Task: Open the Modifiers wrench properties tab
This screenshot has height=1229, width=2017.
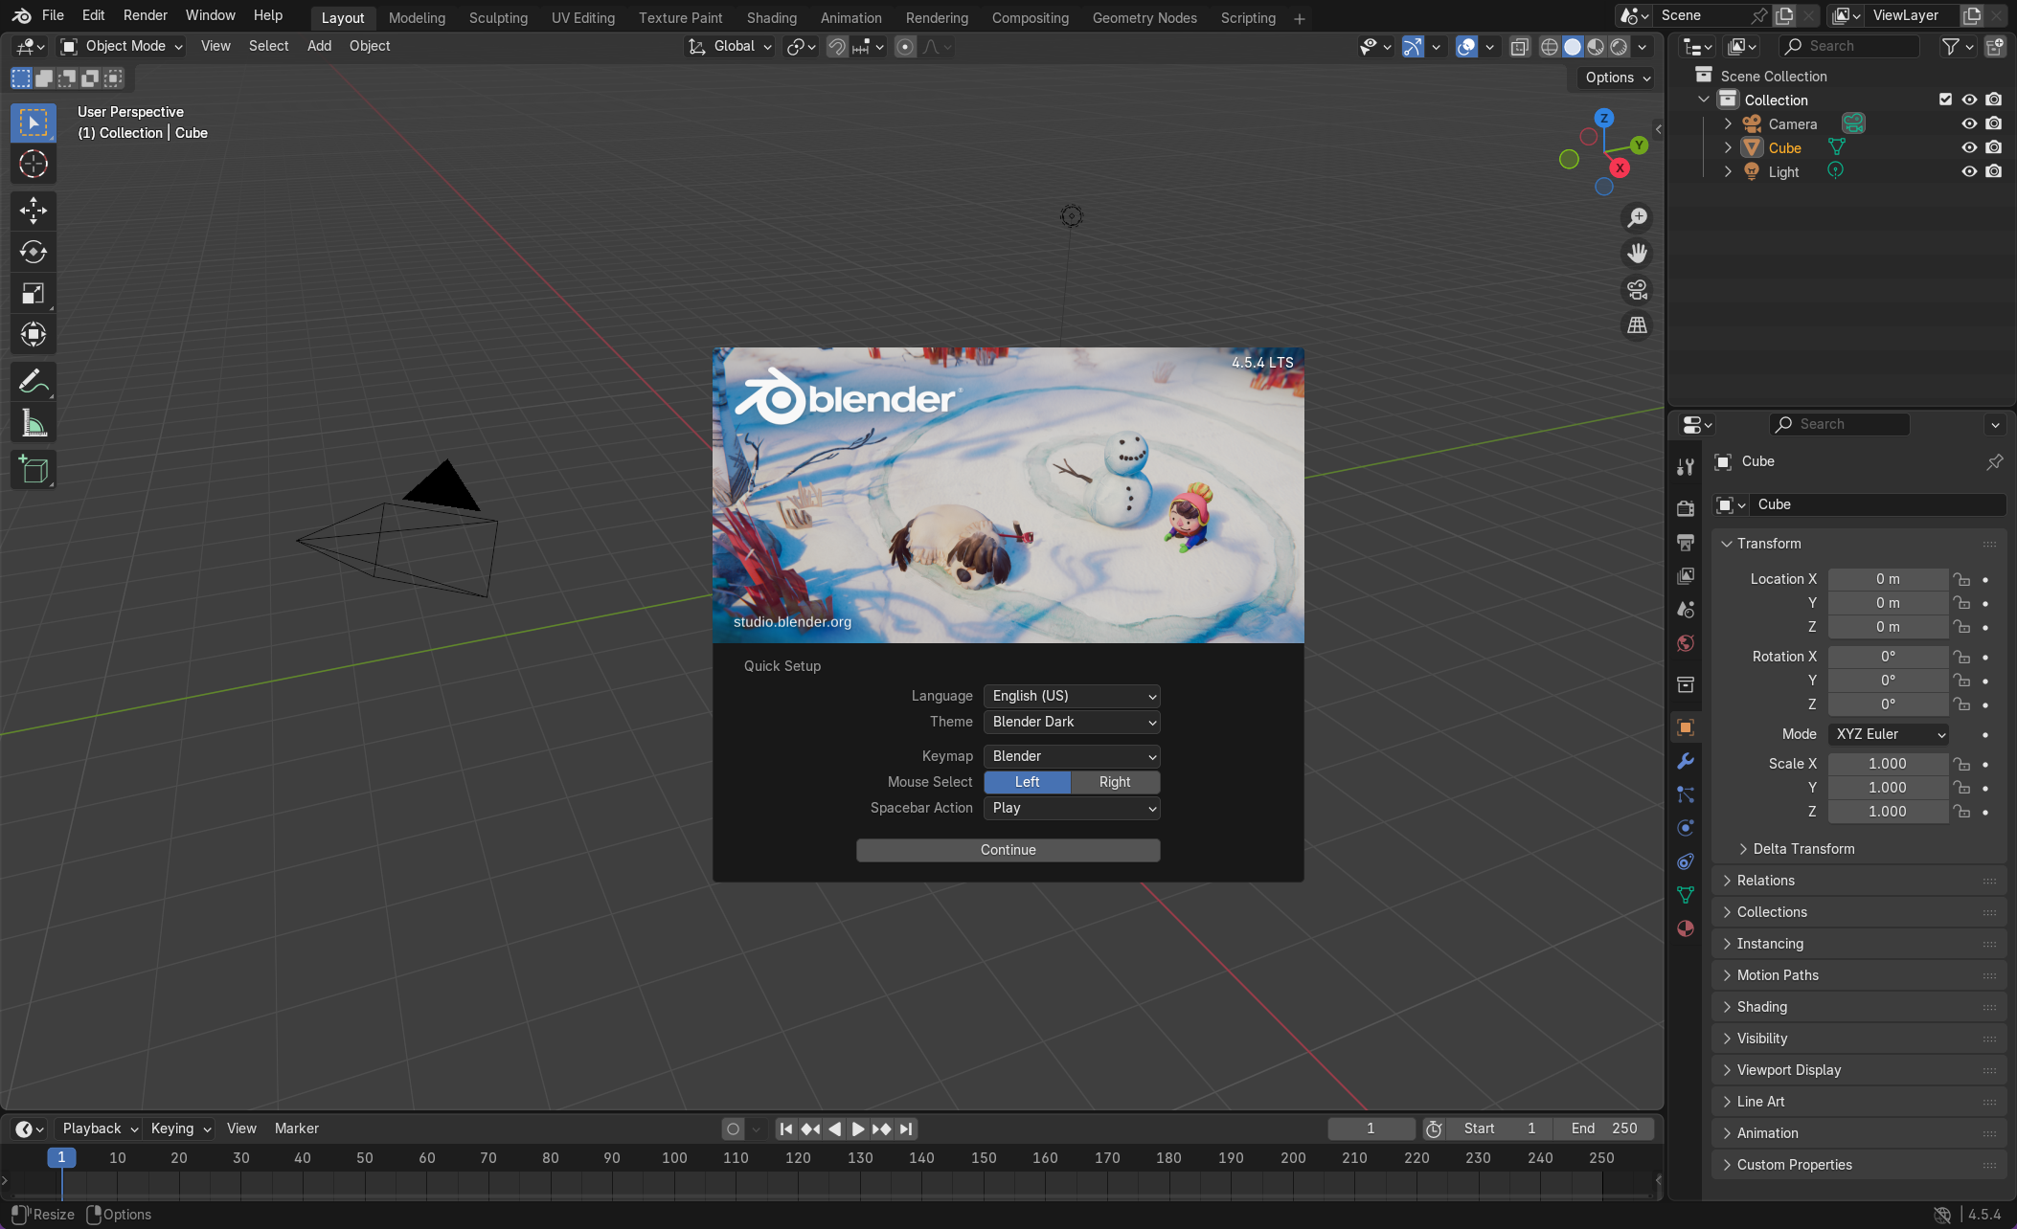Action: pos(1686,761)
